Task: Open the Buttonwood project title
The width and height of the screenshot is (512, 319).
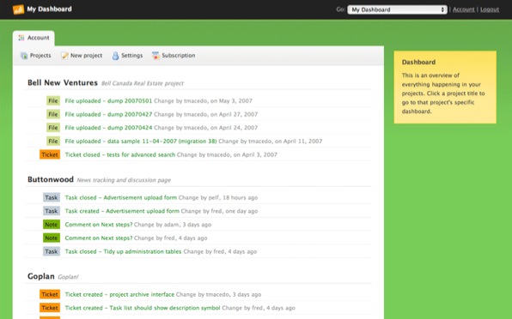Action: (x=51, y=179)
